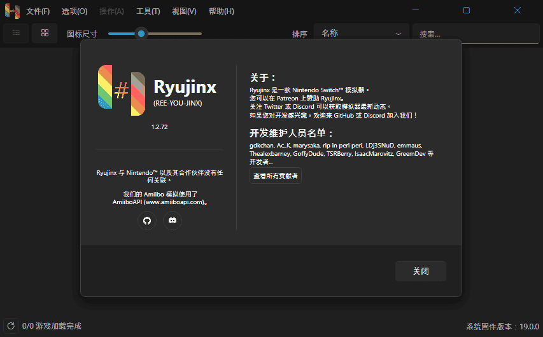Open the 文件(F) menu
The image size is (543, 337).
[38, 11]
